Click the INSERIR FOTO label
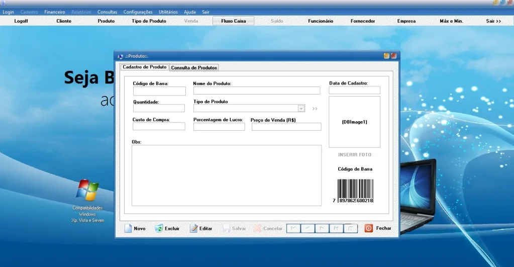This screenshot has height=267, width=514. (355, 154)
